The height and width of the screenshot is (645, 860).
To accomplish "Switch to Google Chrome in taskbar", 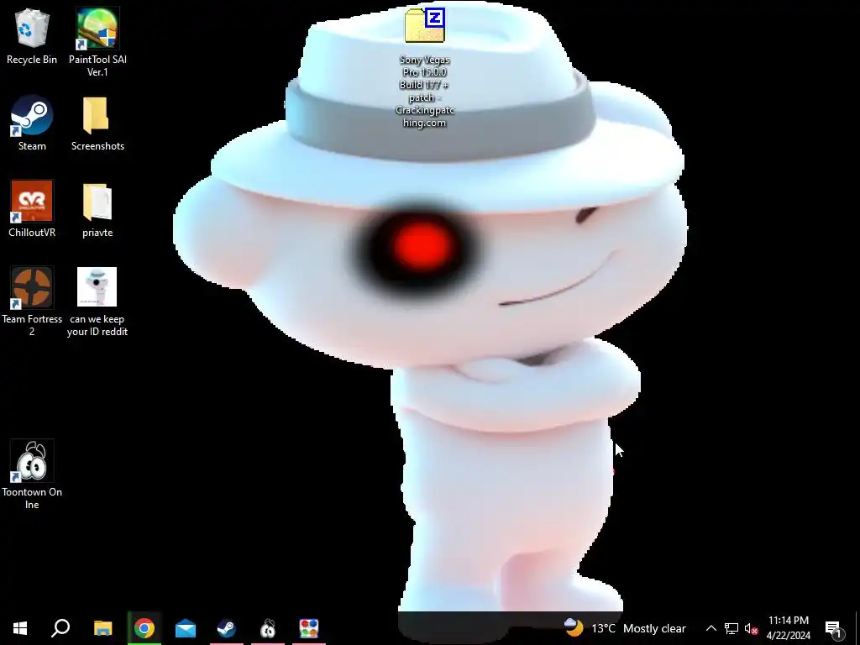I will click(x=144, y=628).
